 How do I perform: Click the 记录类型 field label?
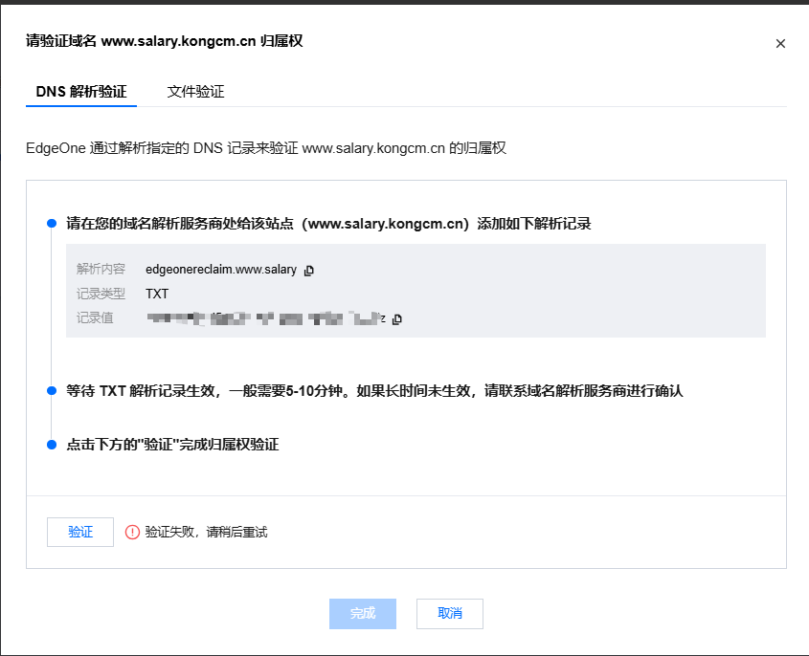pos(101,294)
